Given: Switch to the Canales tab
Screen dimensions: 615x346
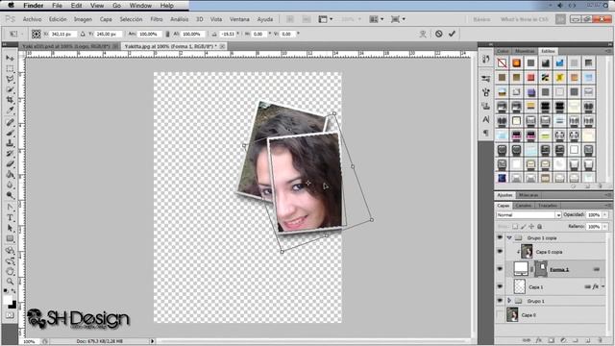Looking at the screenshot, I should [x=523, y=205].
